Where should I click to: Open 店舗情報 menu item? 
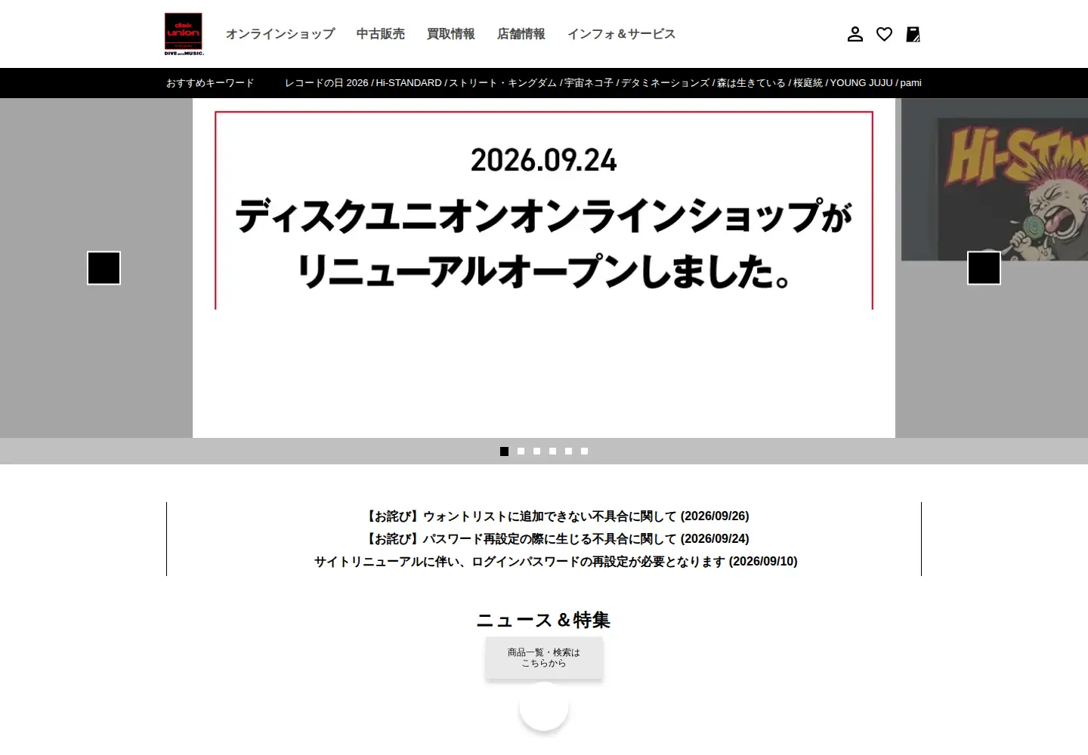pos(521,34)
